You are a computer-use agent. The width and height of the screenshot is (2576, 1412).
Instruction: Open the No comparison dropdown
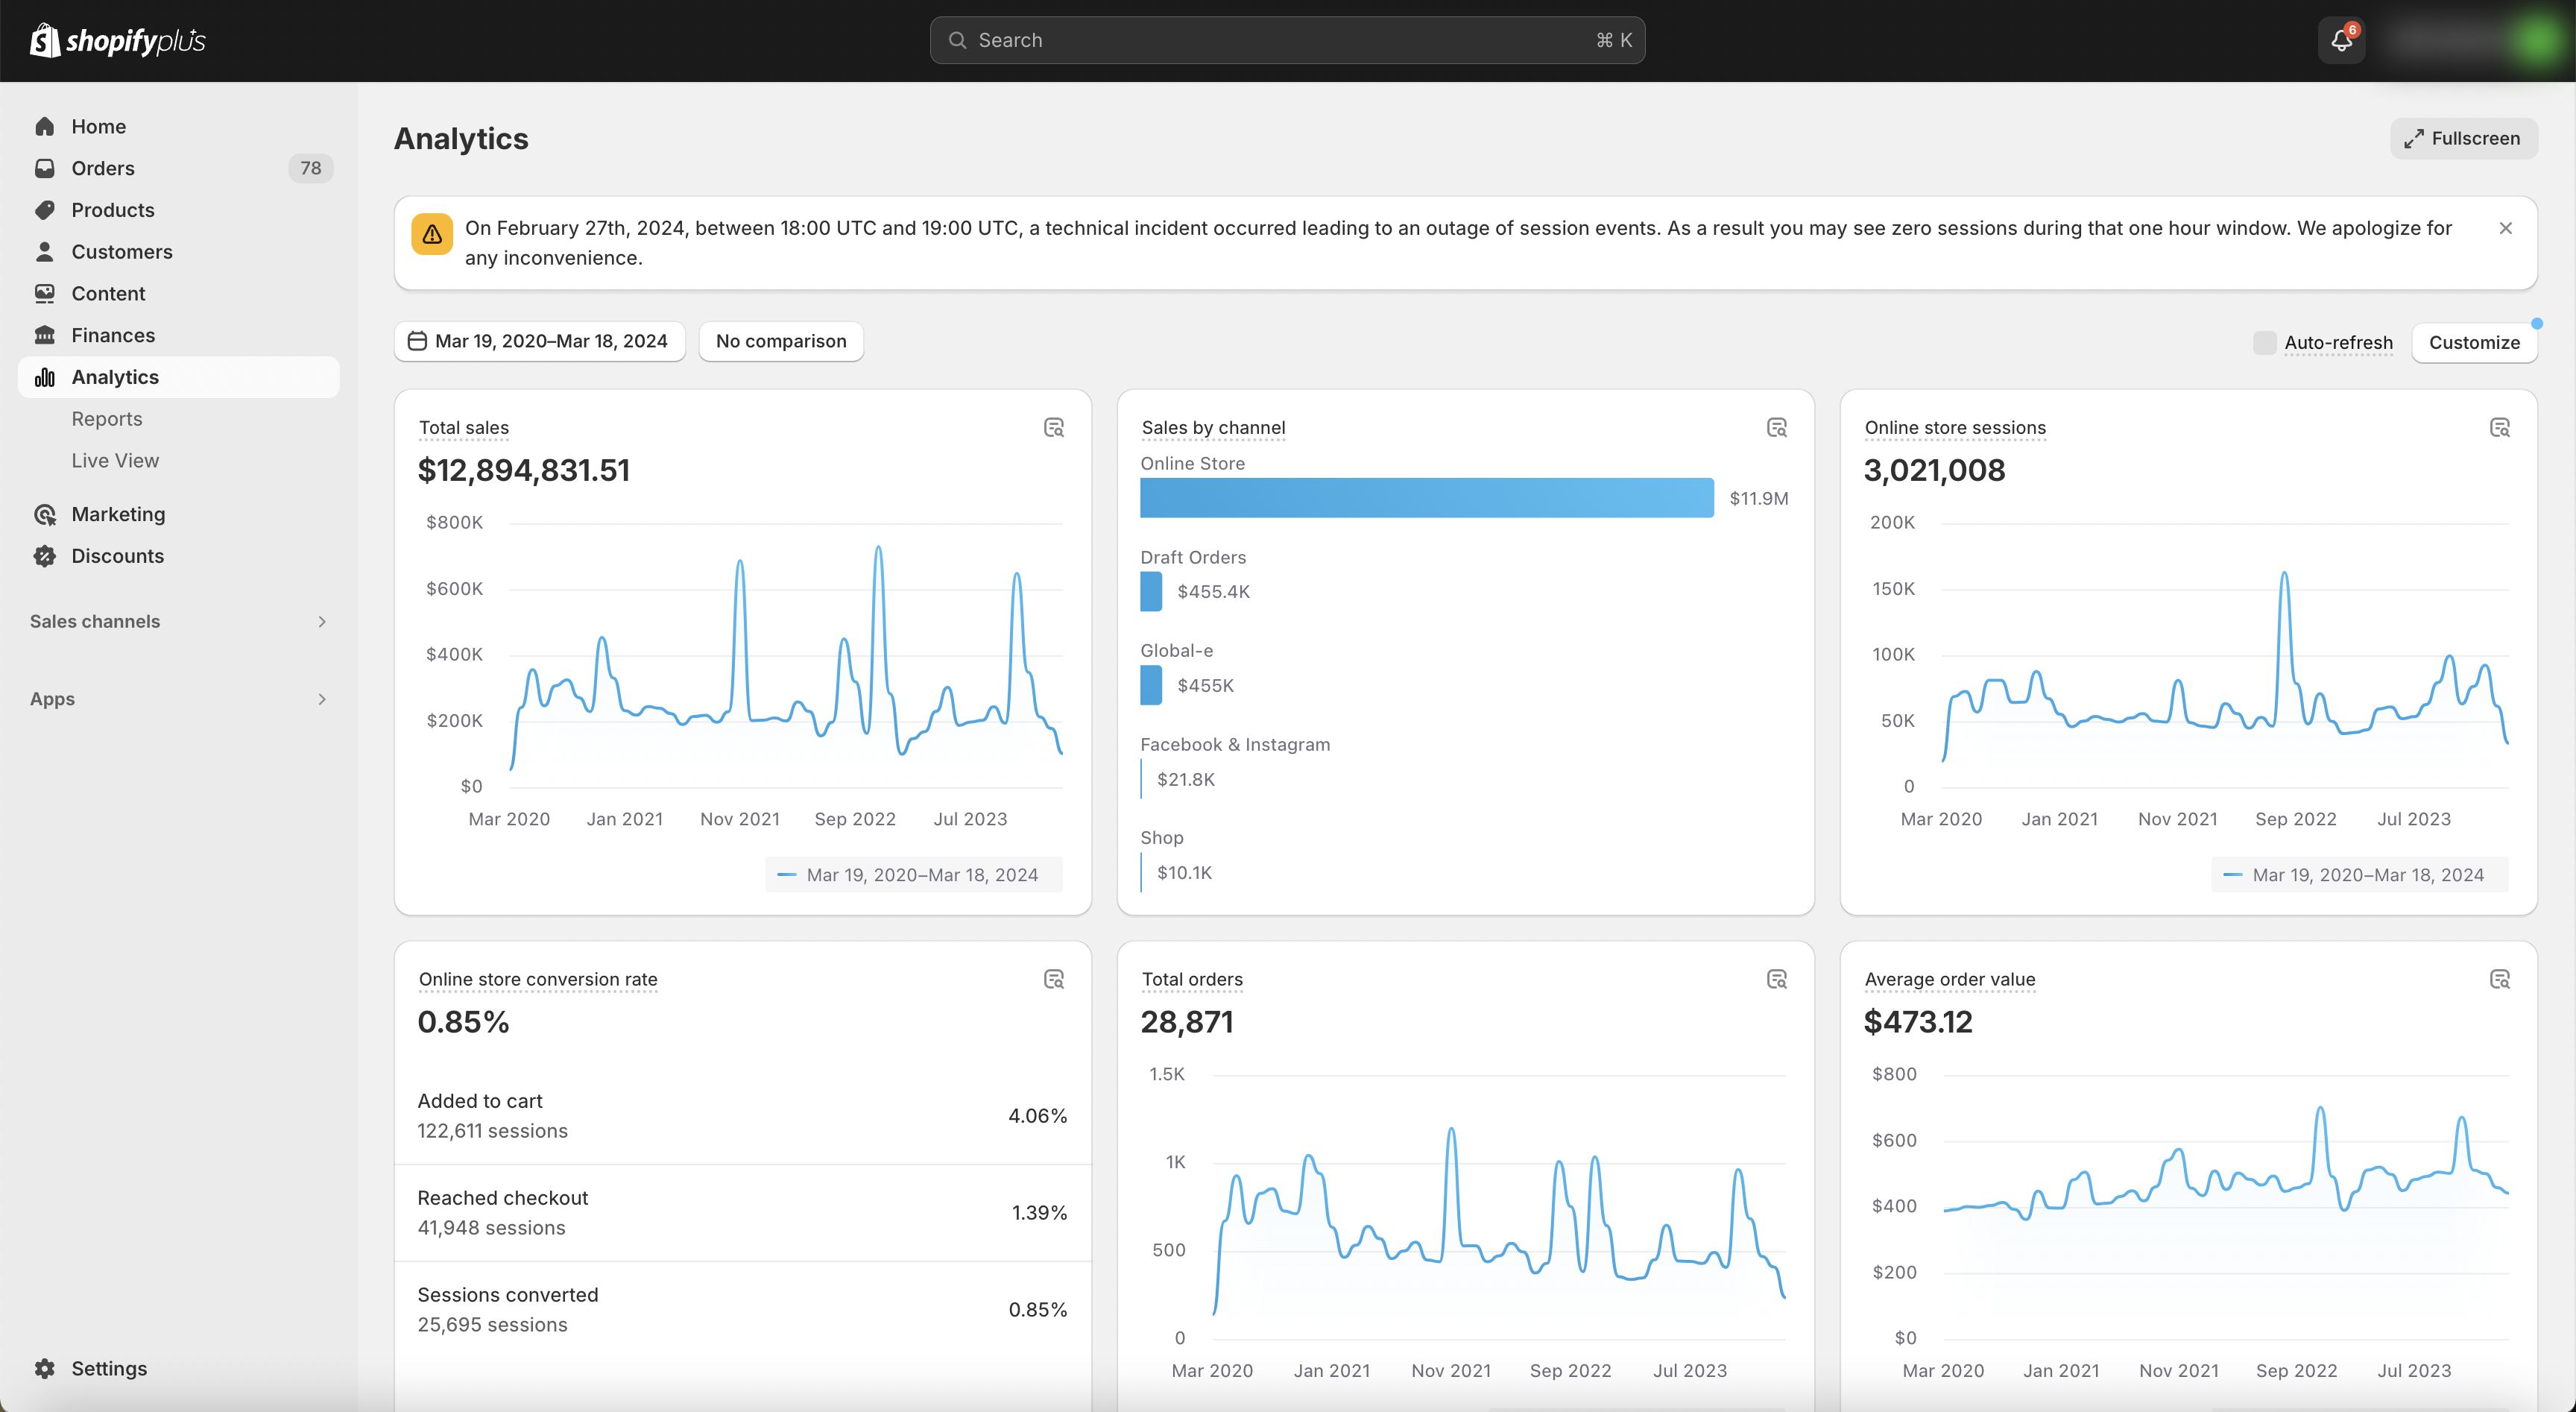pyautogui.click(x=781, y=341)
